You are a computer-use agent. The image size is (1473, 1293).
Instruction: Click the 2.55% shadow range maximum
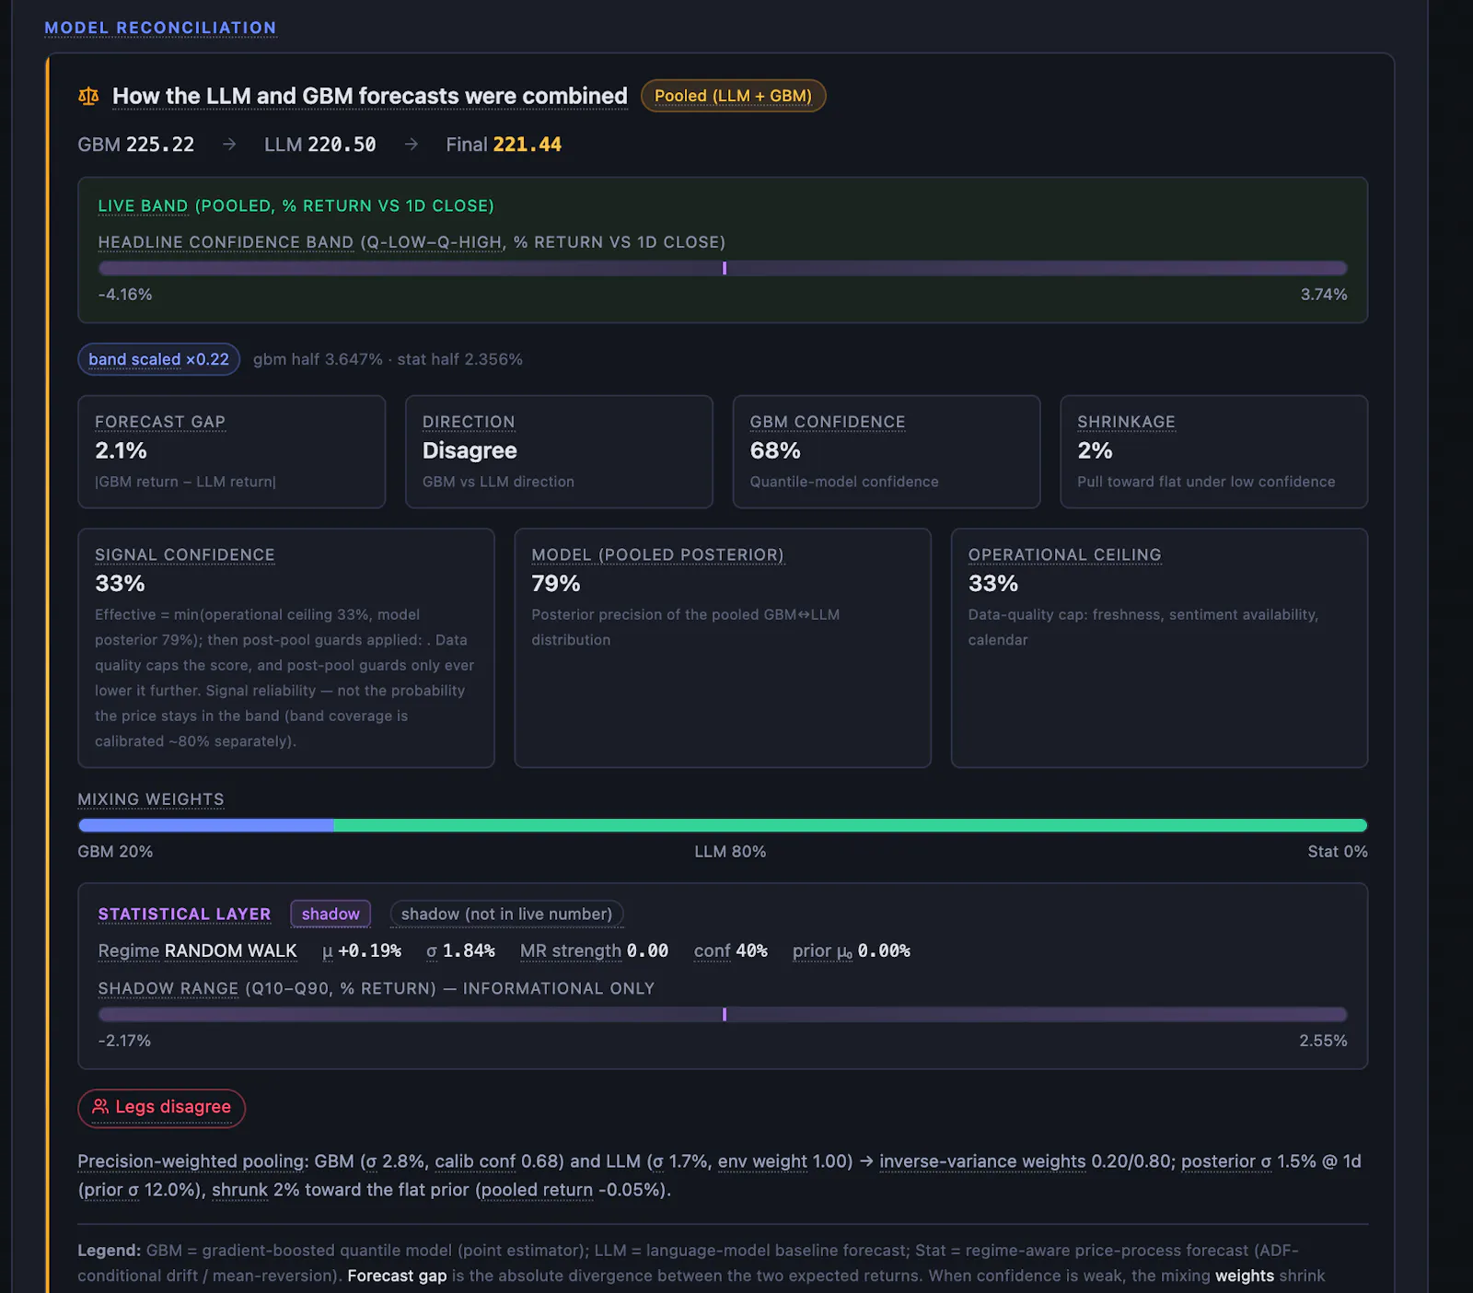1323,1041
